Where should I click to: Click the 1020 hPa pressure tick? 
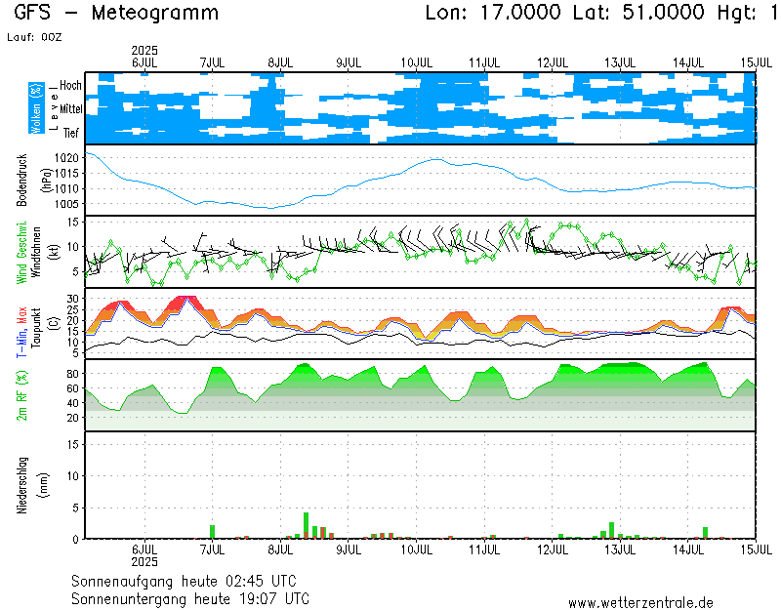(66, 158)
